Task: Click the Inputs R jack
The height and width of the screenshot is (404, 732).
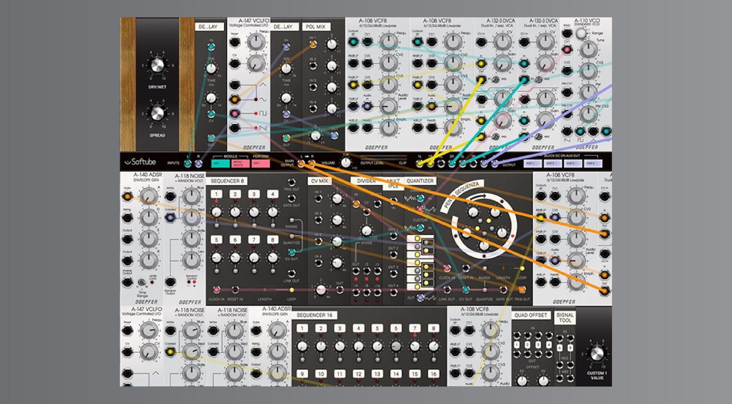Action: tap(199, 164)
